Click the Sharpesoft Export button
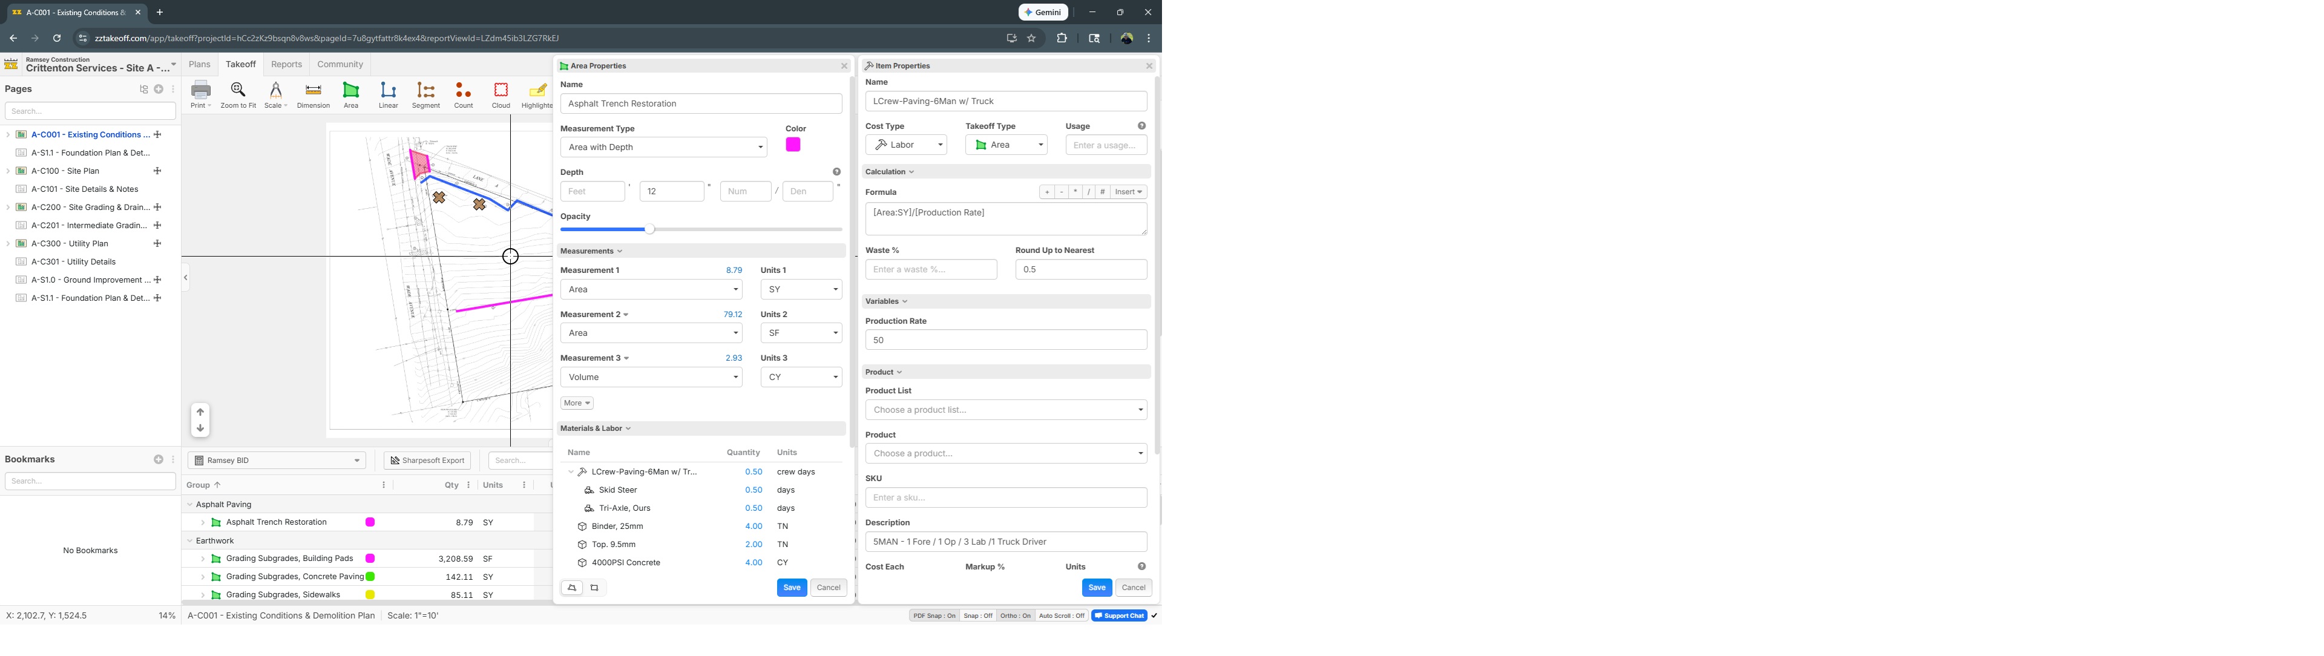The height and width of the screenshot is (656, 2324). tap(427, 461)
